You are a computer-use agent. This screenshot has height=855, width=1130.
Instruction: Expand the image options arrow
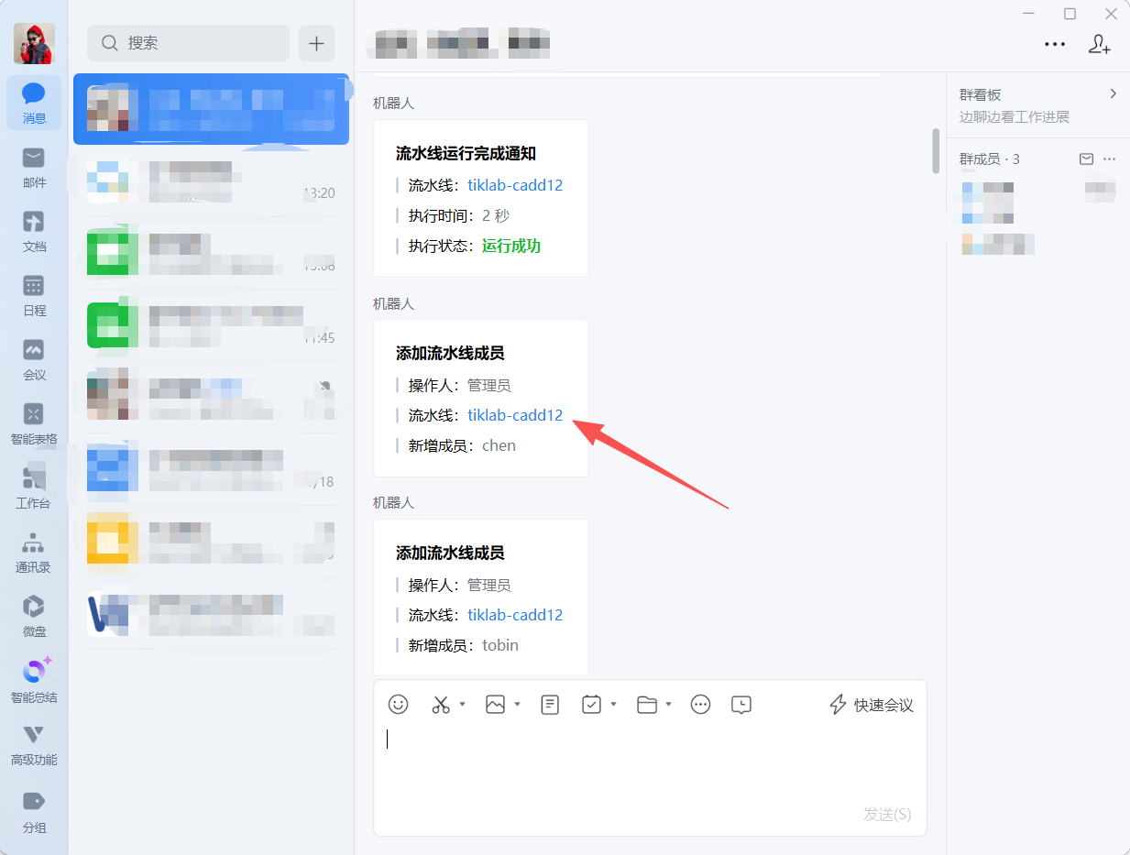tap(517, 704)
